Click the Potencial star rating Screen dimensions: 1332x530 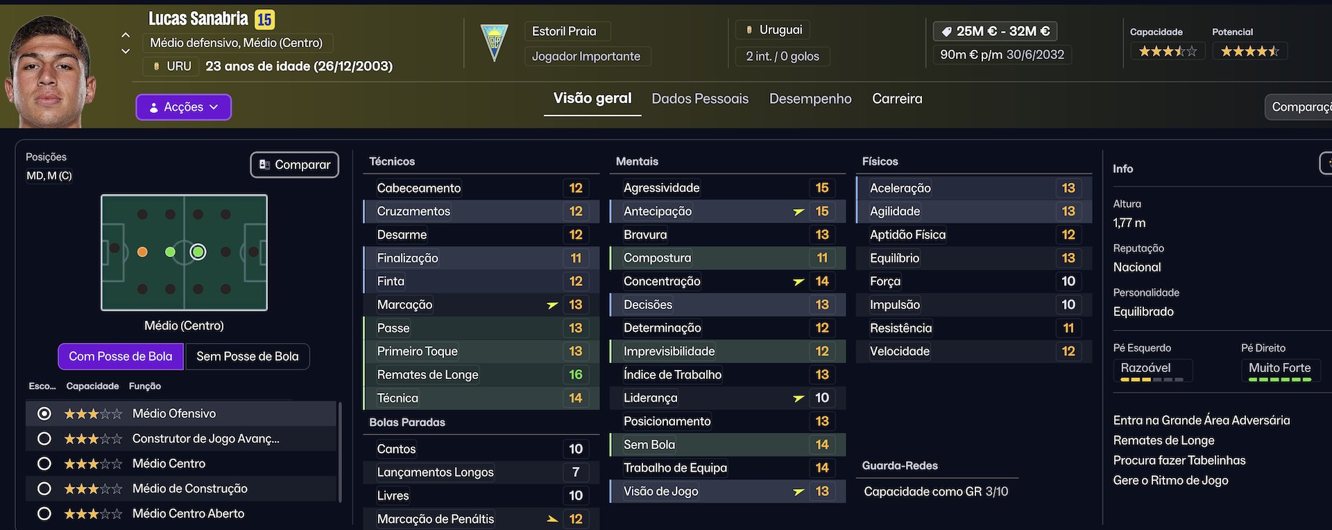pyautogui.click(x=1249, y=51)
